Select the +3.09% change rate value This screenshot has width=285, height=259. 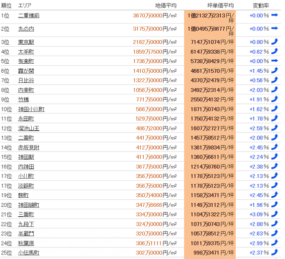click(259, 214)
